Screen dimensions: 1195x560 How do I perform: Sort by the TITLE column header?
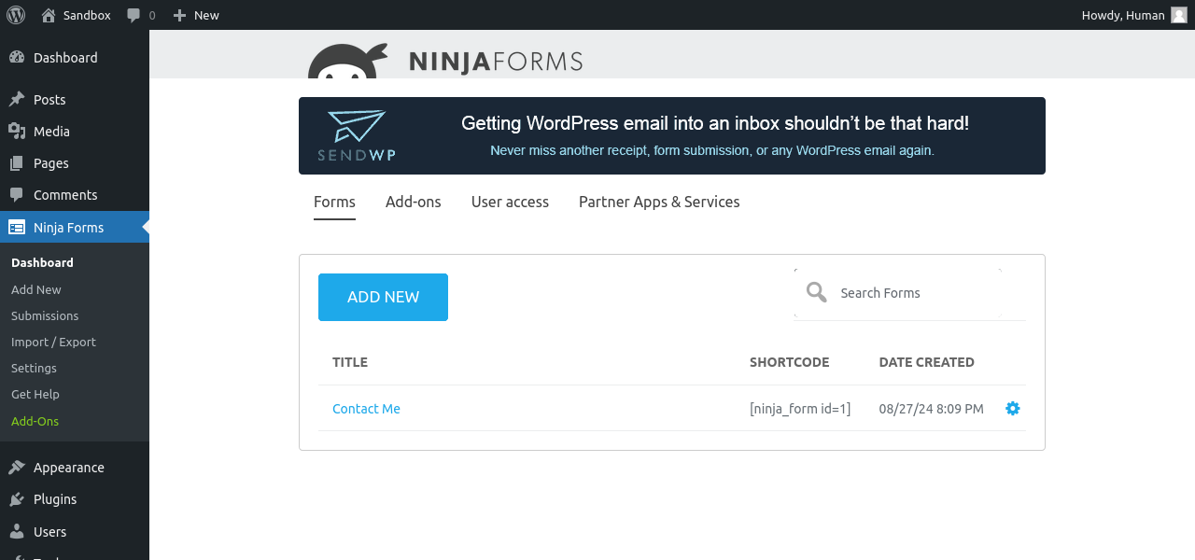[350, 362]
